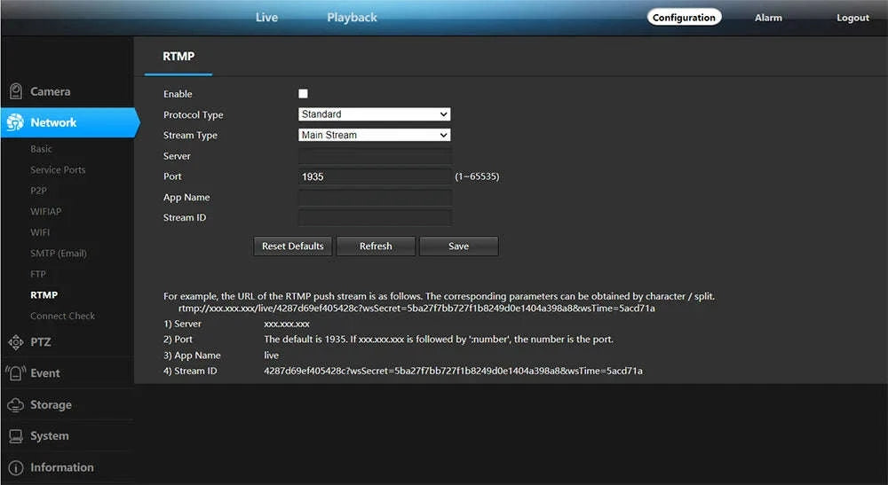
Task: Click the Camera icon in sidebar
Action: [15, 91]
